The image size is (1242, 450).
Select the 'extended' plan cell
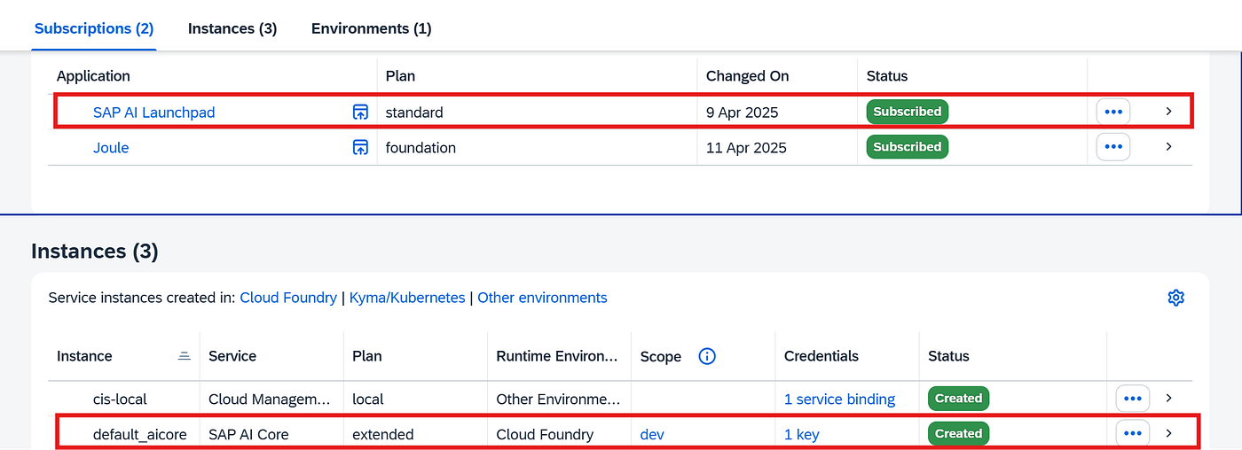point(383,434)
